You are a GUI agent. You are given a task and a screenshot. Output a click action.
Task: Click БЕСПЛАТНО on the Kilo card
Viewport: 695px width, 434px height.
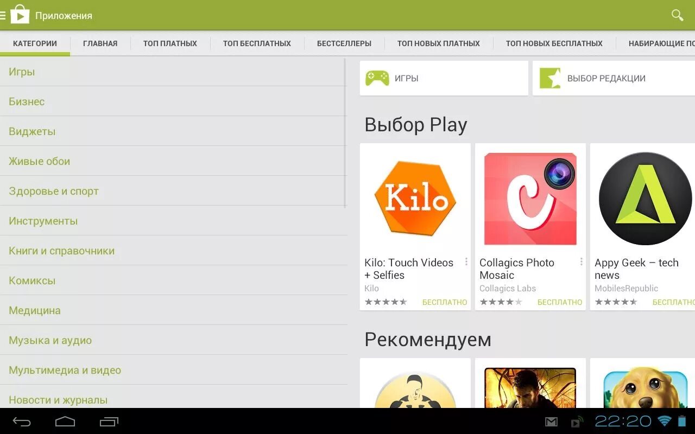tap(445, 302)
